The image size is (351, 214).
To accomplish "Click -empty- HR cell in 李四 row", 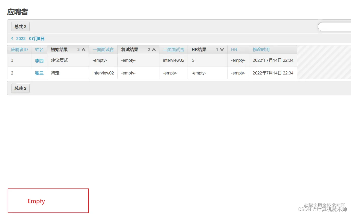I will [238, 60].
